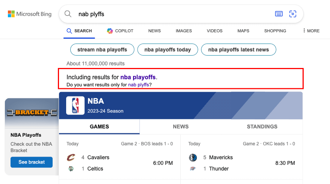Select the SEARCH tab
This screenshot has width=330, height=184.
[x=79, y=31]
